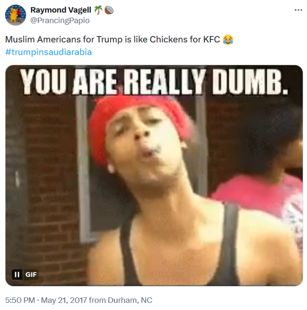Click the GIF badge label

pyautogui.click(x=31, y=274)
